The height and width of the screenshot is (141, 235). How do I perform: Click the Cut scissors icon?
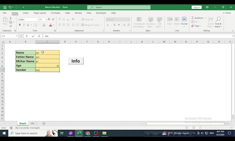(10, 18)
